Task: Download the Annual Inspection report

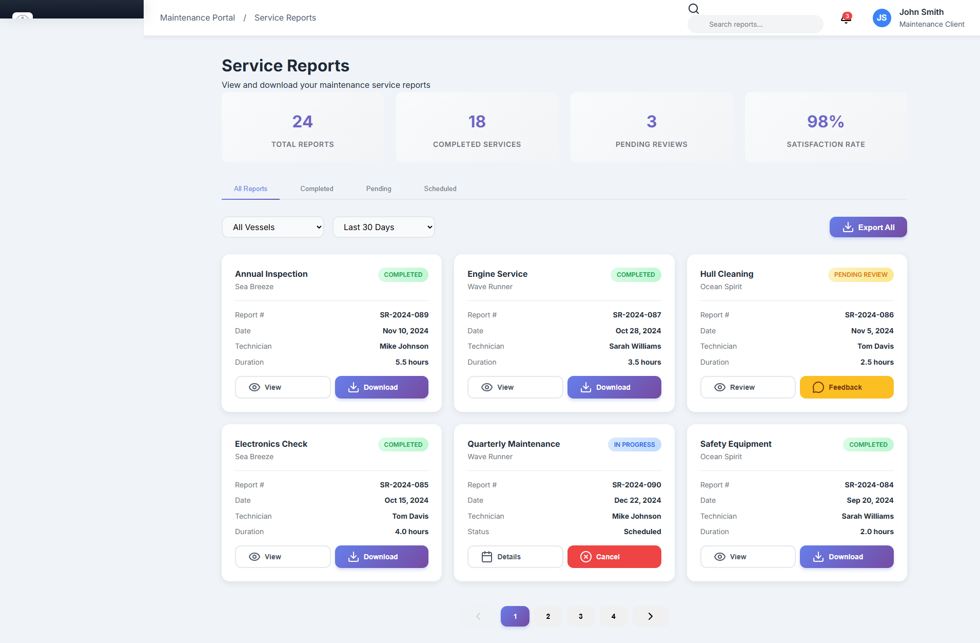Action: 381,387
